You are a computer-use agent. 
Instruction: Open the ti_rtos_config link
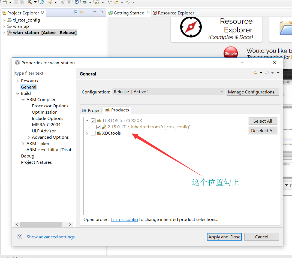(124, 220)
